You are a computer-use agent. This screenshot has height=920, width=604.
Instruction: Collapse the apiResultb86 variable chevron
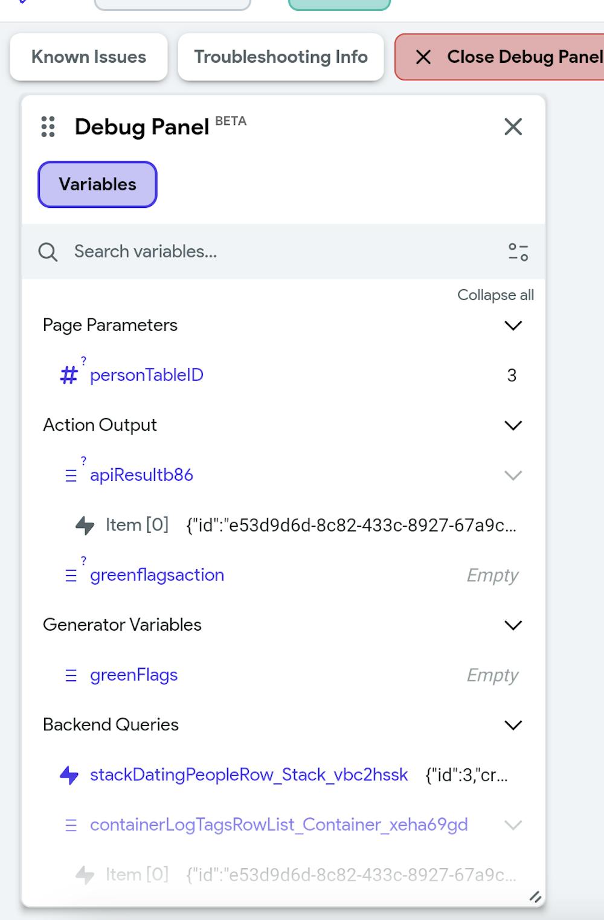click(513, 475)
